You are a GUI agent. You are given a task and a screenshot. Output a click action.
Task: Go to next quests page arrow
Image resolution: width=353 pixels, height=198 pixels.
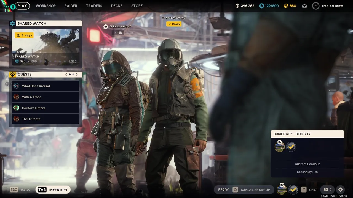click(x=77, y=74)
